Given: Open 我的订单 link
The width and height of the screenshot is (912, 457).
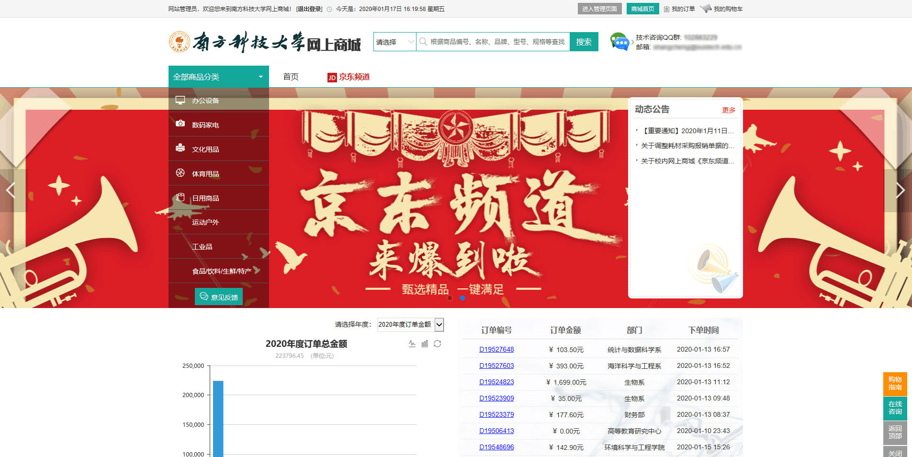Looking at the screenshot, I should tap(683, 9).
